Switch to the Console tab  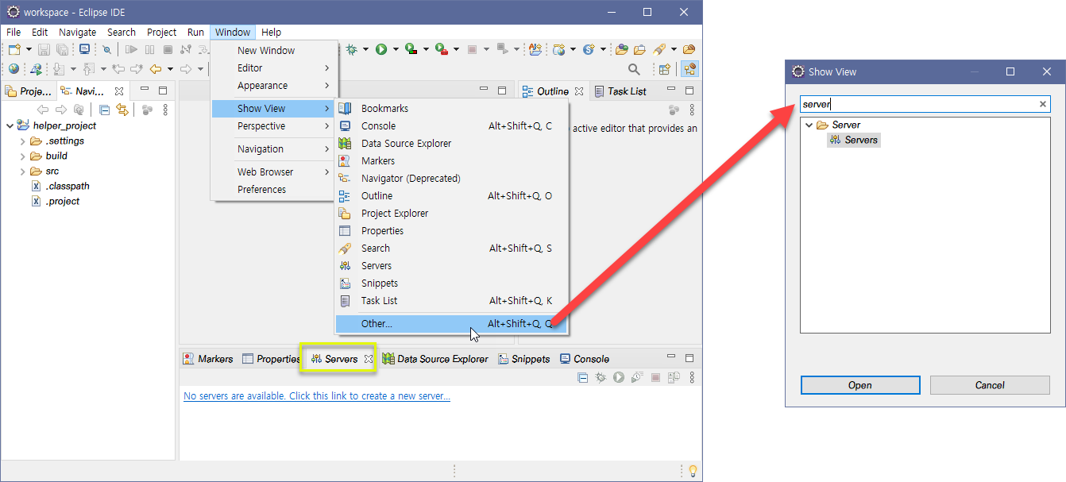coord(585,359)
